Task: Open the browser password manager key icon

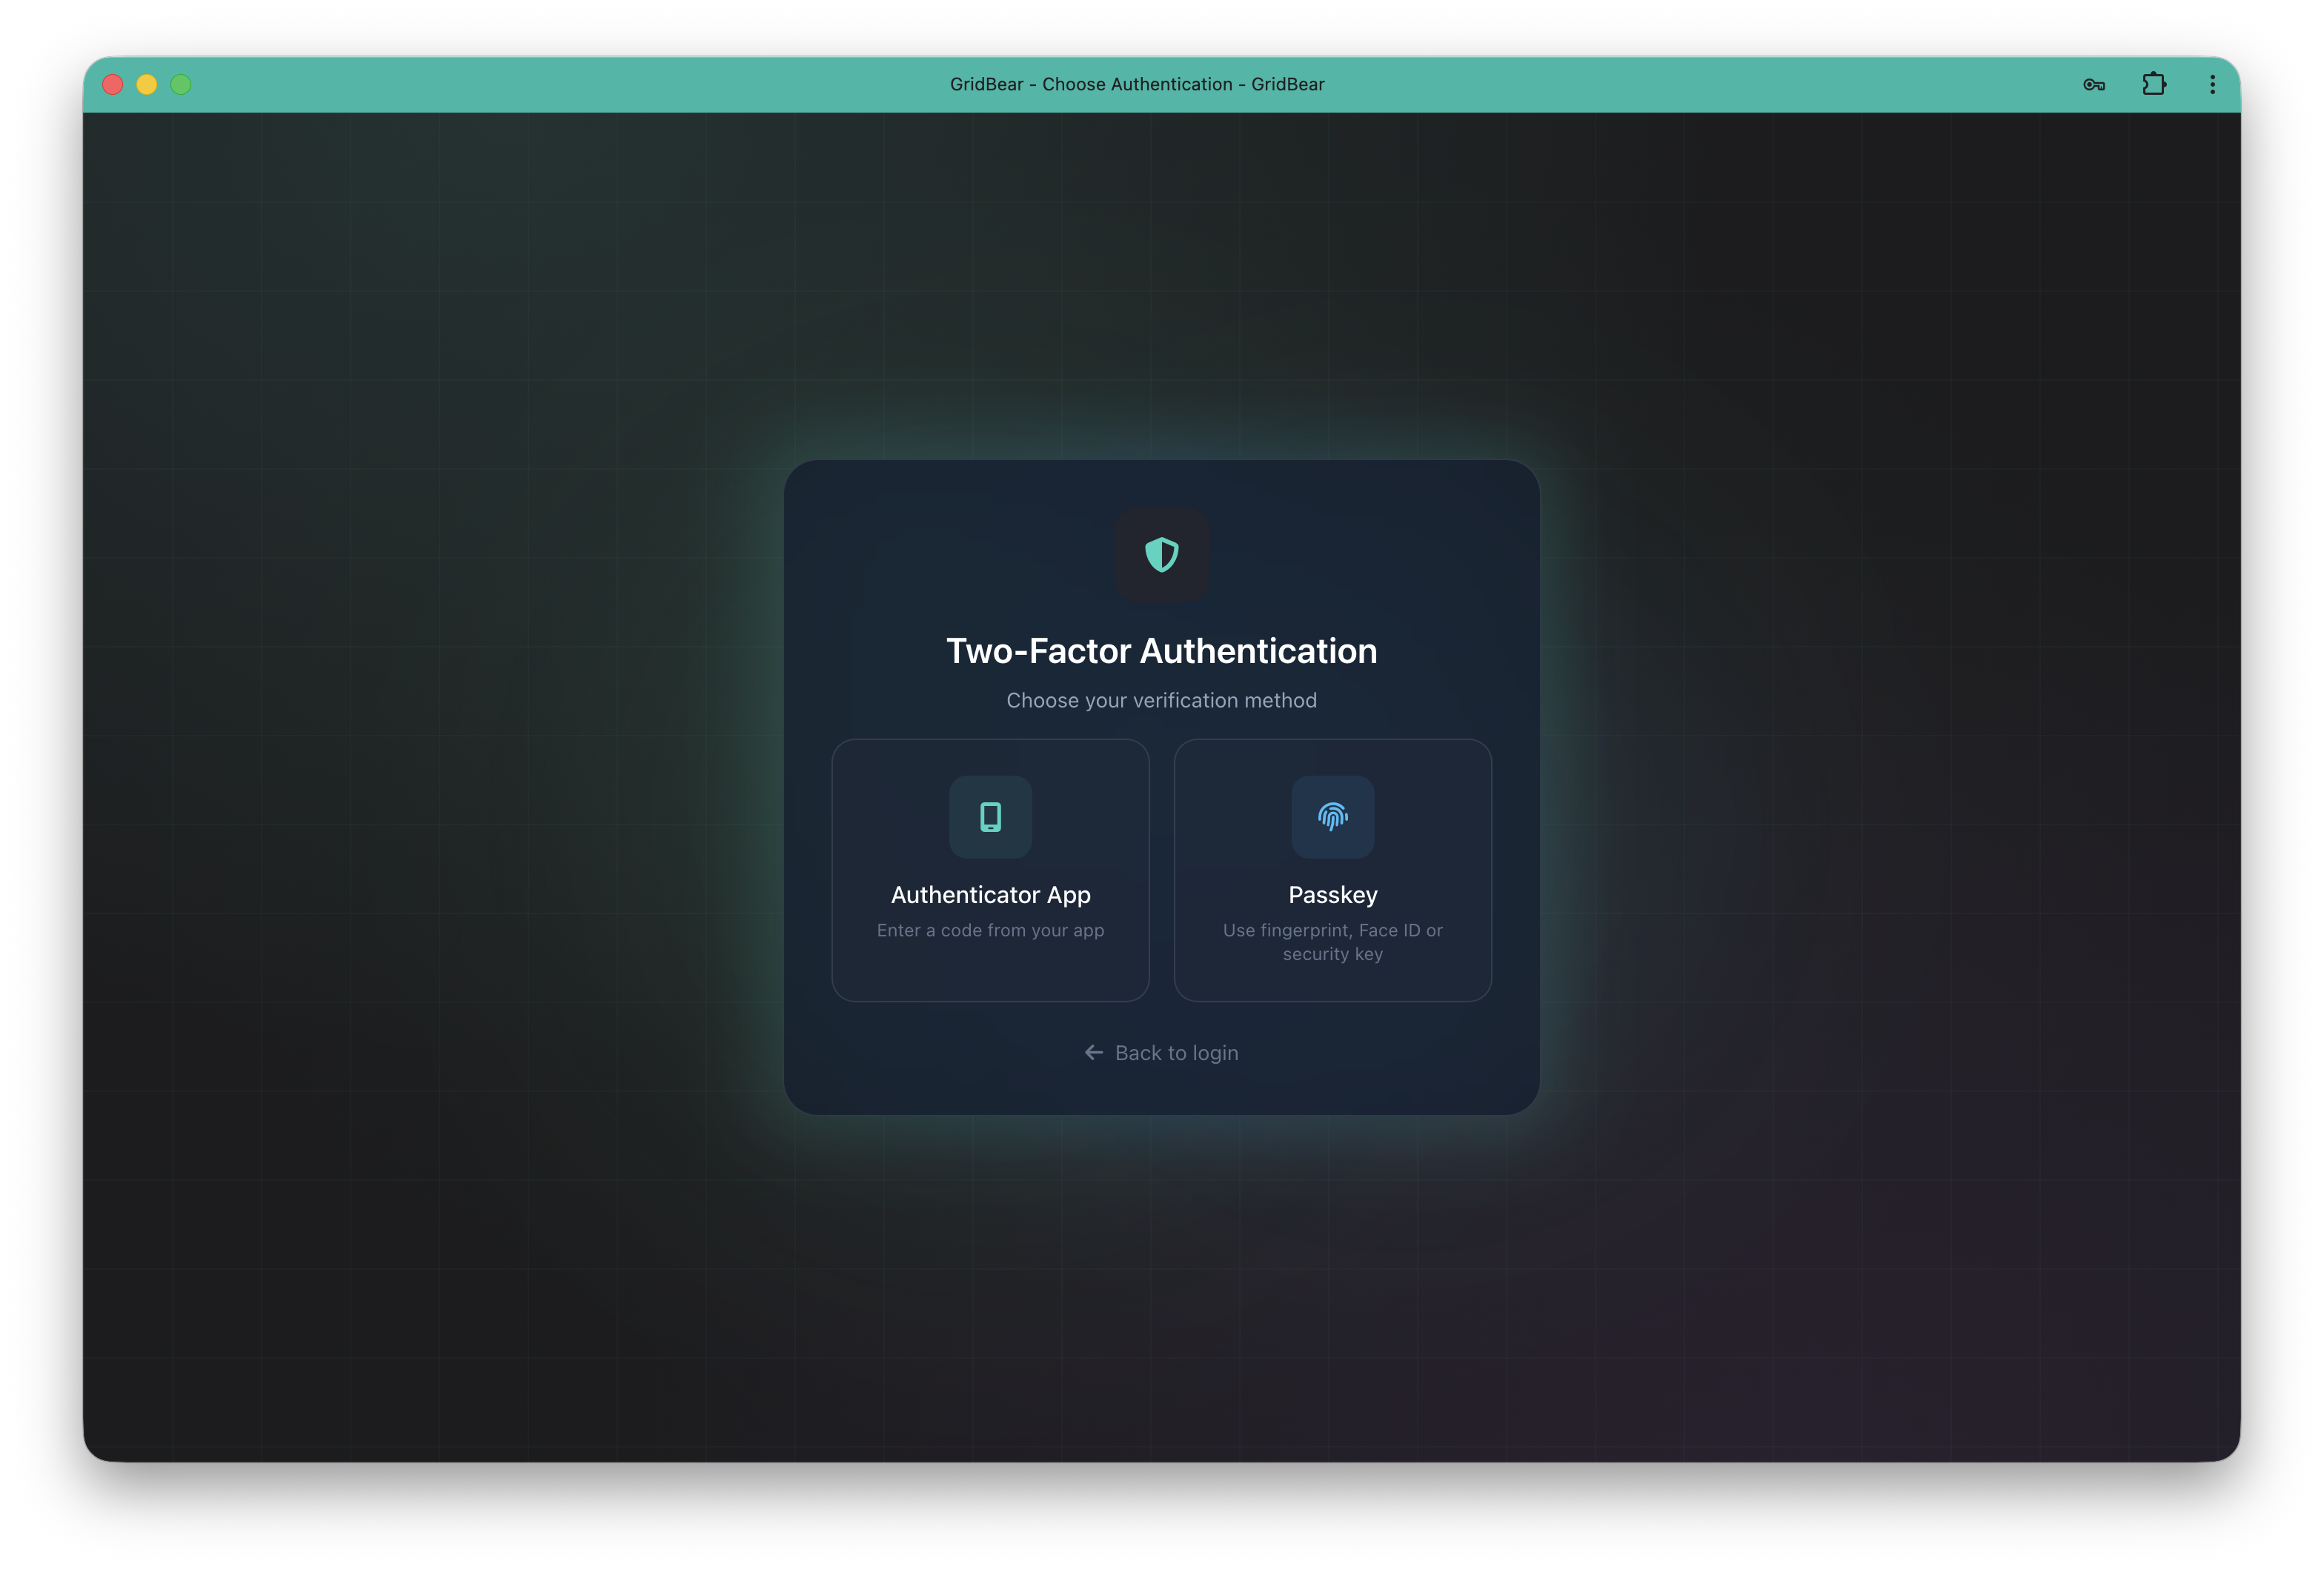Action: 2094,84
